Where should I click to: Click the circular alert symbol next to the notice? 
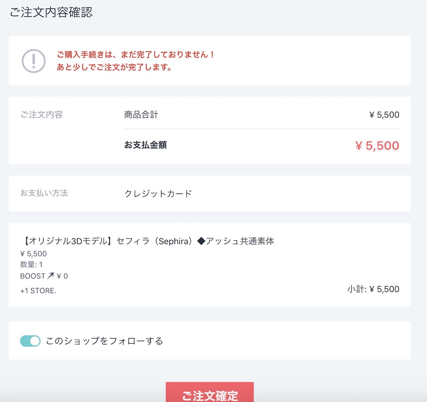[33, 60]
